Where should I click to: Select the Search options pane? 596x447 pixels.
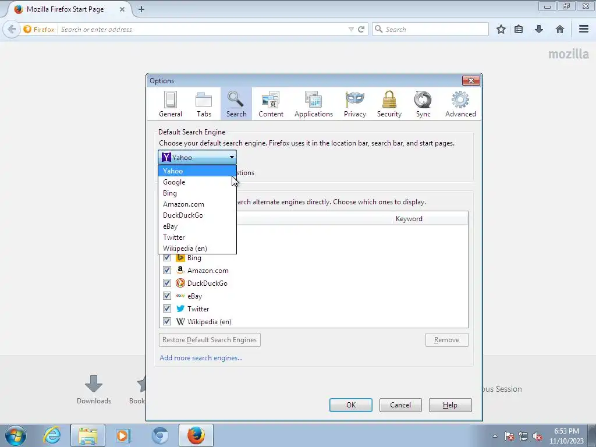tap(236, 104)
